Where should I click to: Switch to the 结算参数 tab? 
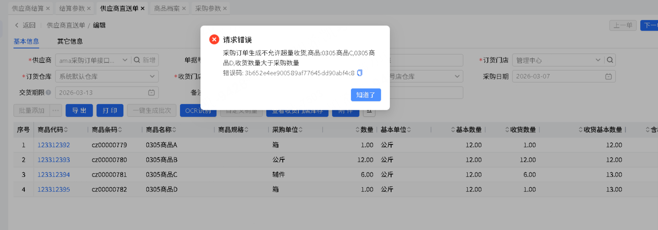tap(72, 8)
